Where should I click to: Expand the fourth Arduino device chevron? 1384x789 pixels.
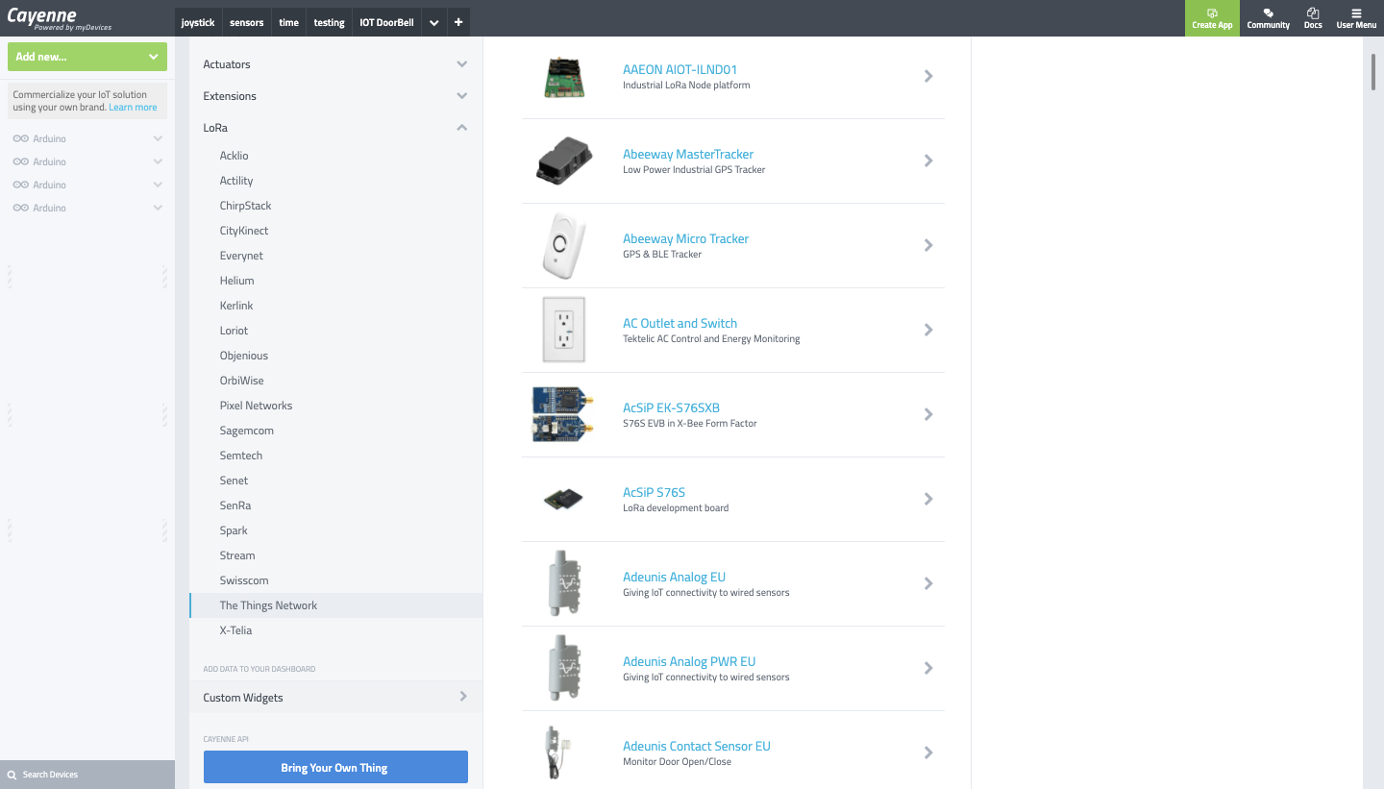[x=158, y=208]
